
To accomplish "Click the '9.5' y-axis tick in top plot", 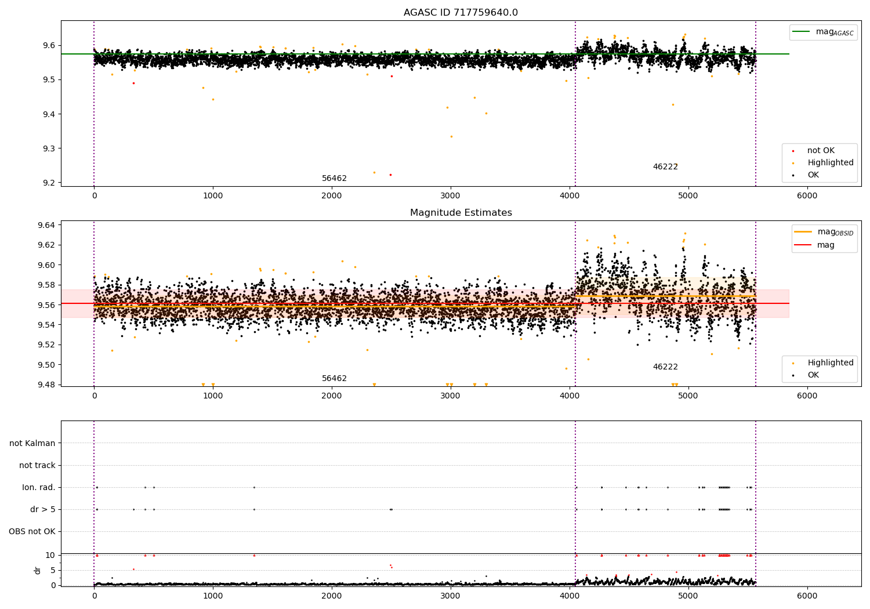I will [49, 79].
